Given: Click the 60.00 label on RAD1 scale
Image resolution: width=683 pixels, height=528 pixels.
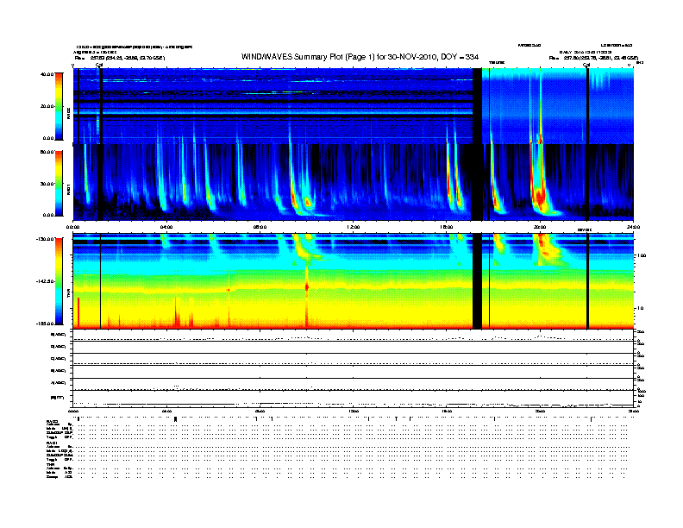Looking at the screenshot, I should coord(47,152).
